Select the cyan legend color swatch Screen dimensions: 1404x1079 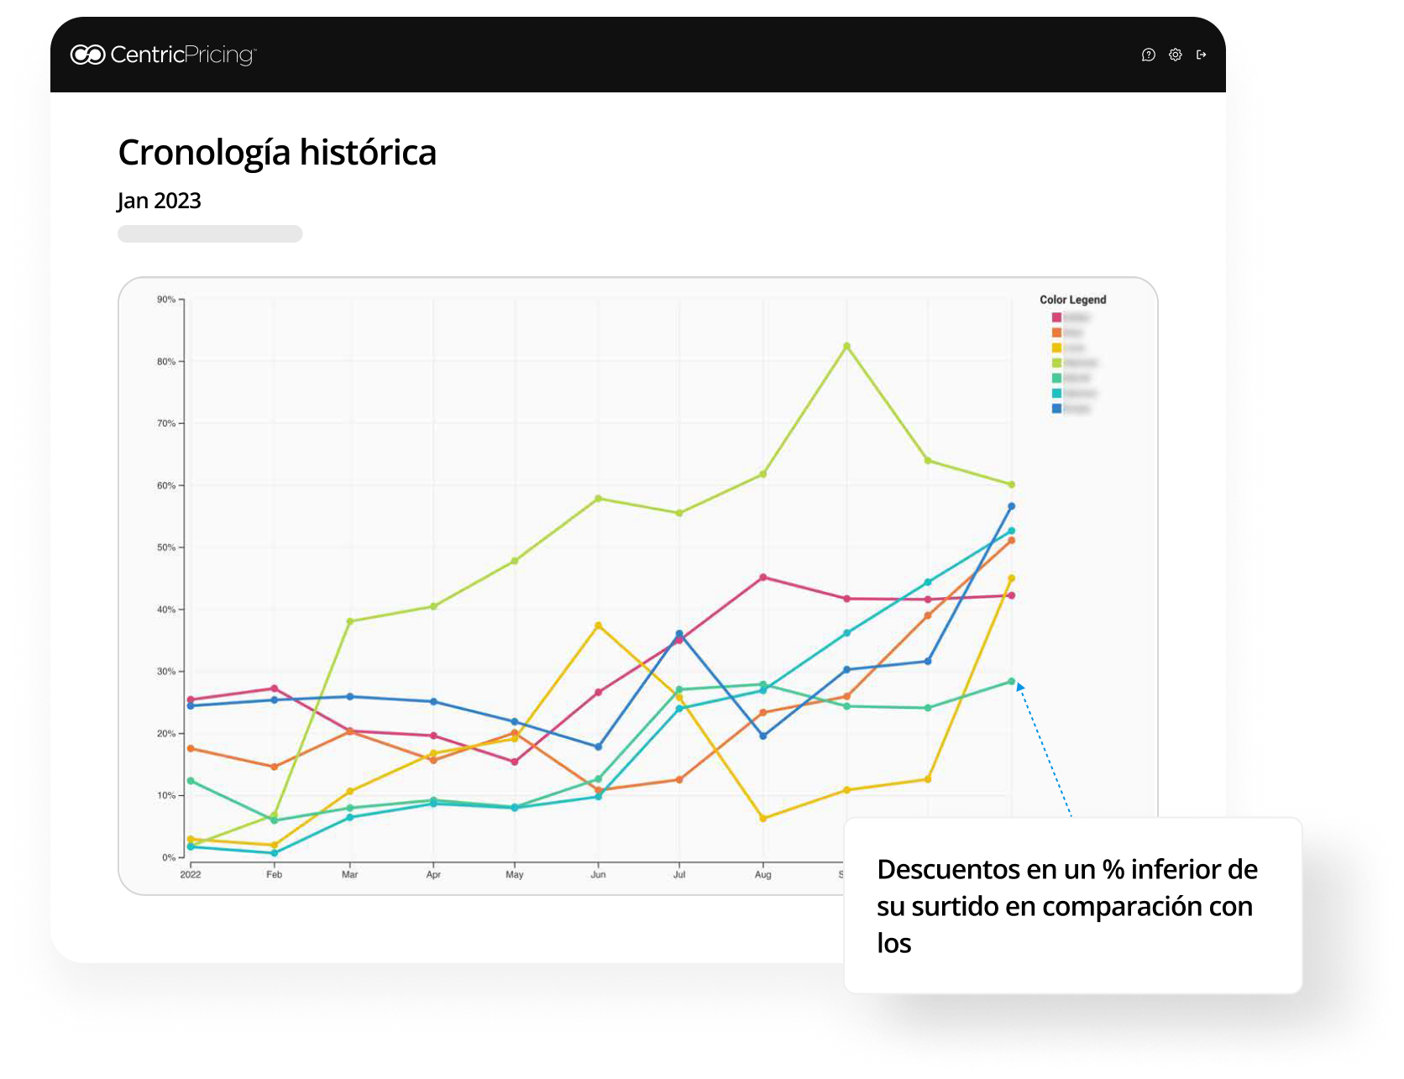pos(1056,393)
